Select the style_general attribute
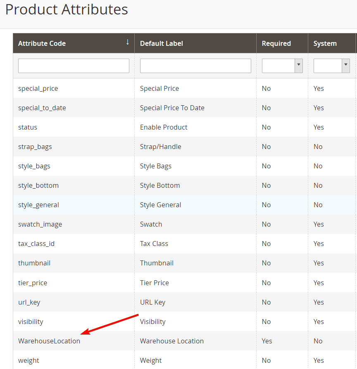Screen dimensions: 357x369 [38, 205]
